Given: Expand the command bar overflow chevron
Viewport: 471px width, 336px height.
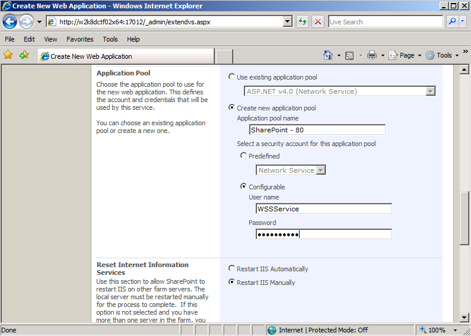Looking at the screenshot, I should 465,52.
